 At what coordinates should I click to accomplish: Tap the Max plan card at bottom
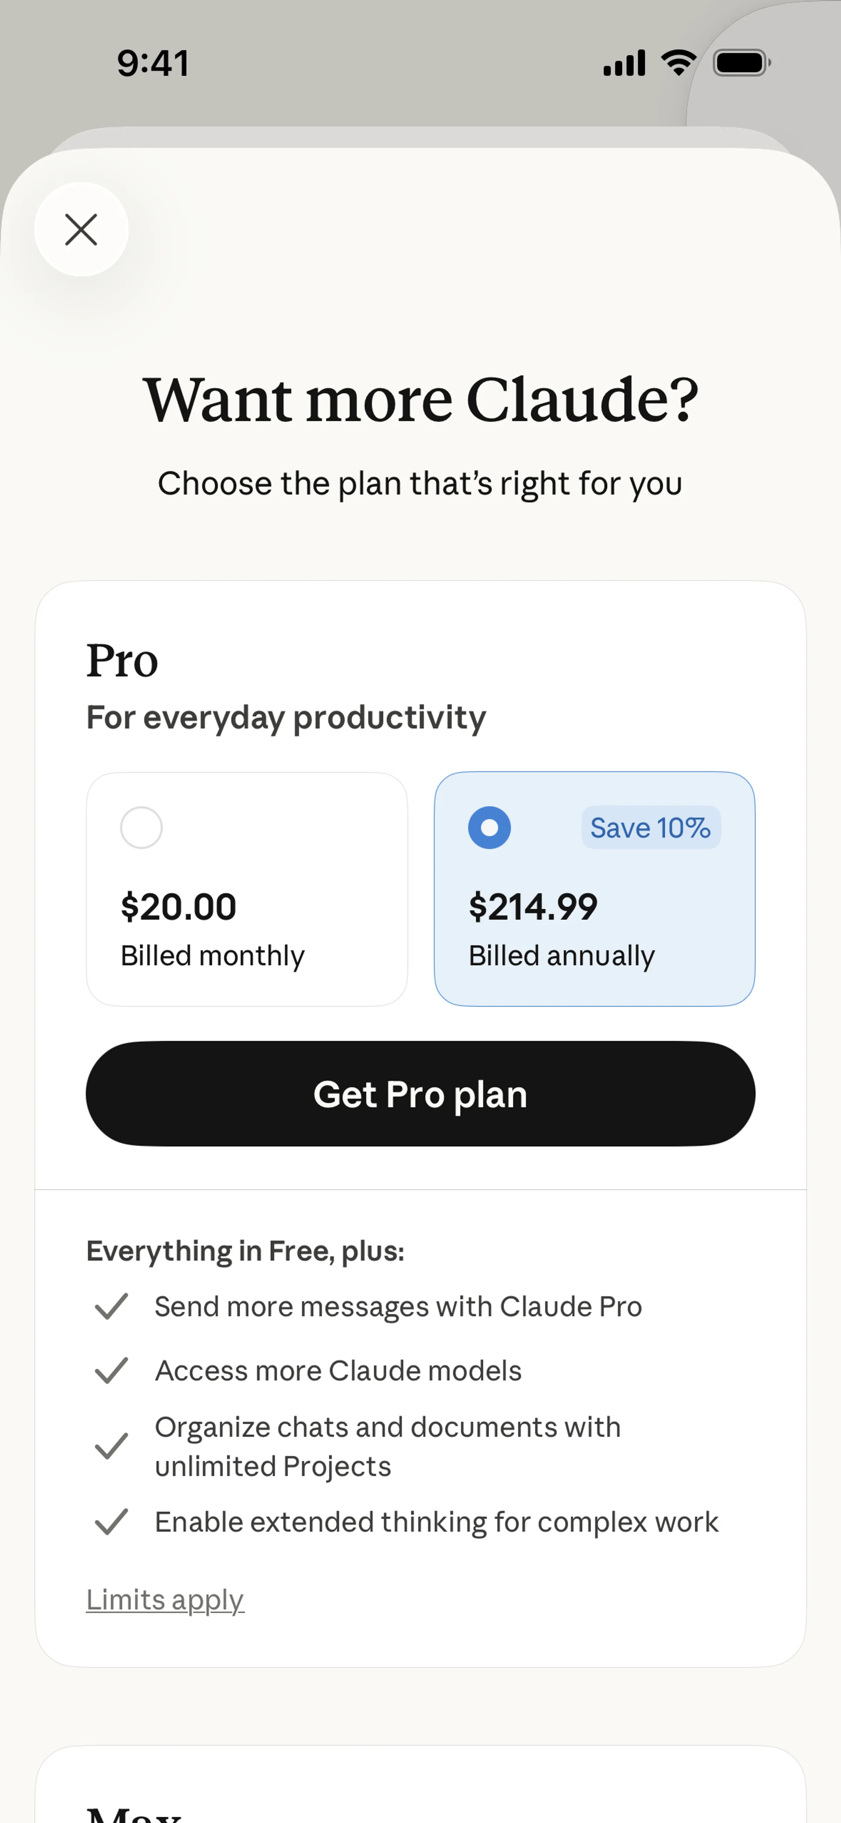coord(420,1791)
